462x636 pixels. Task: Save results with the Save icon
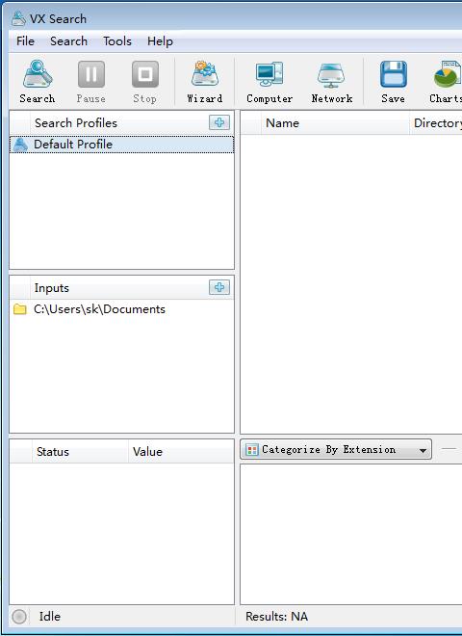coord(393,82)
